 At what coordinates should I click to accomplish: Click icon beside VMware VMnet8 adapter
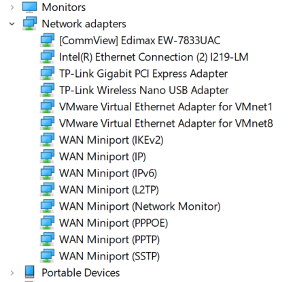click(x=47, y=123)
